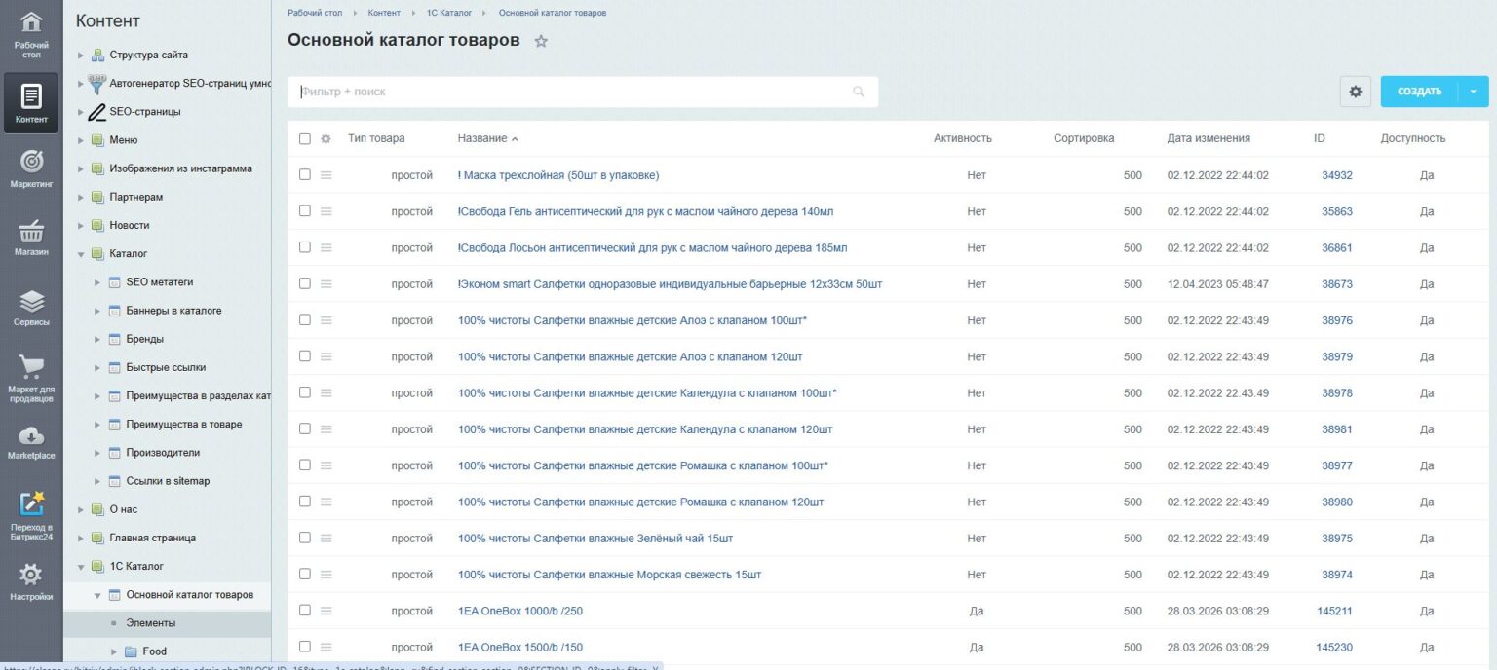Check the row for Календула с клапаном 120шт
This screenshot has width=1497, height=670.
305,428
